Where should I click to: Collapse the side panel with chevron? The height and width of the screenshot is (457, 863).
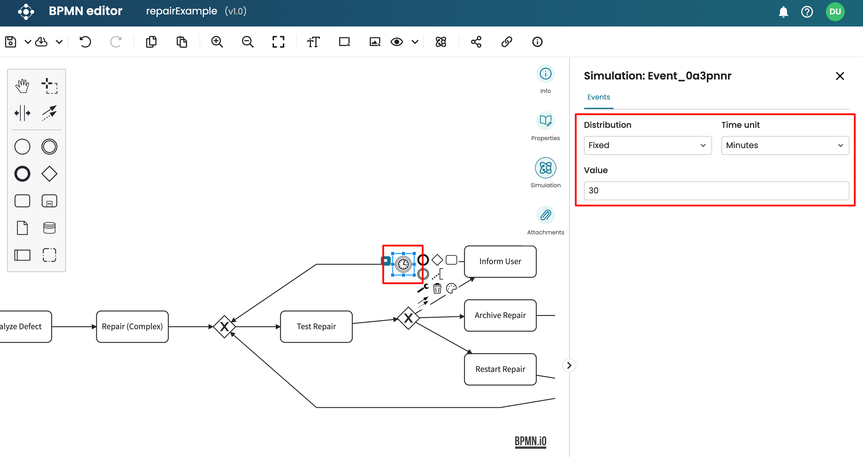point(569,365)
